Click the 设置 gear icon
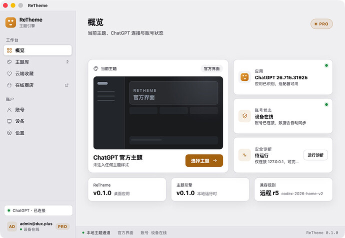 [9, 133]
